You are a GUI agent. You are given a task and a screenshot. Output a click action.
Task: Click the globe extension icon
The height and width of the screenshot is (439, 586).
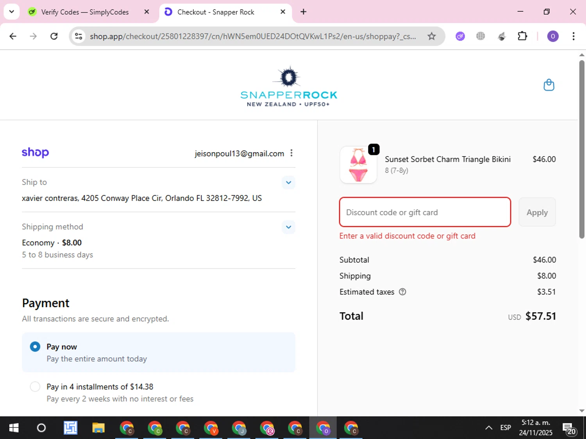481,36
